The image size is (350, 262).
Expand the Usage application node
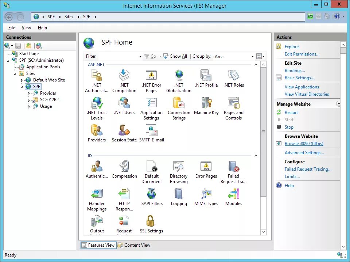(x=29, y=107)
